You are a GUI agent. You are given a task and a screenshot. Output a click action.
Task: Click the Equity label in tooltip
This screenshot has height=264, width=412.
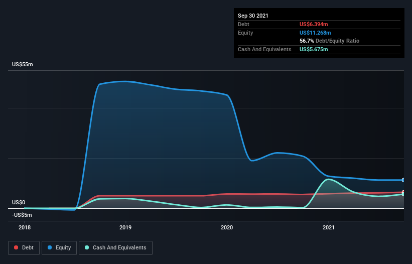pos(245,33)
